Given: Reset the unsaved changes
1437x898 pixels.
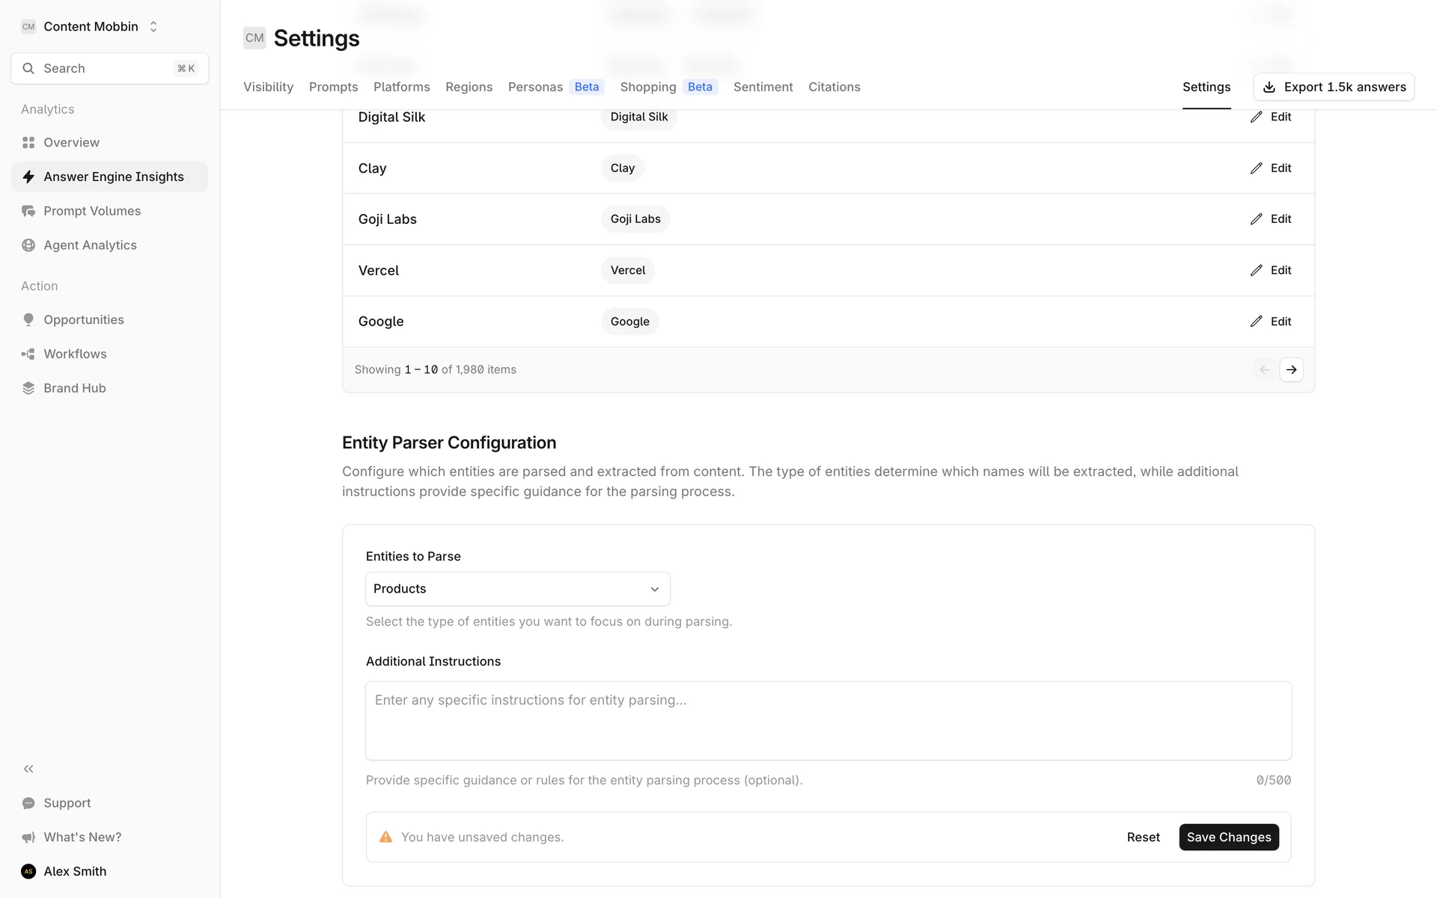Looking at the screenshot, I should tap(1143, 837).
